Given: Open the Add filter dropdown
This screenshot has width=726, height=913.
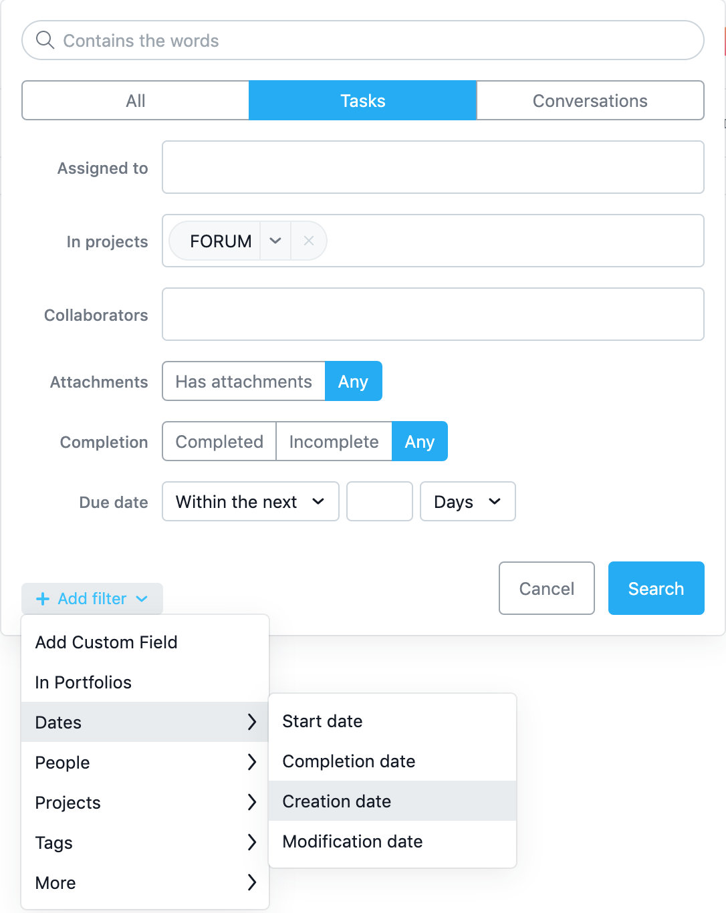Looking at the screenshot, I should tap(92, 599).
